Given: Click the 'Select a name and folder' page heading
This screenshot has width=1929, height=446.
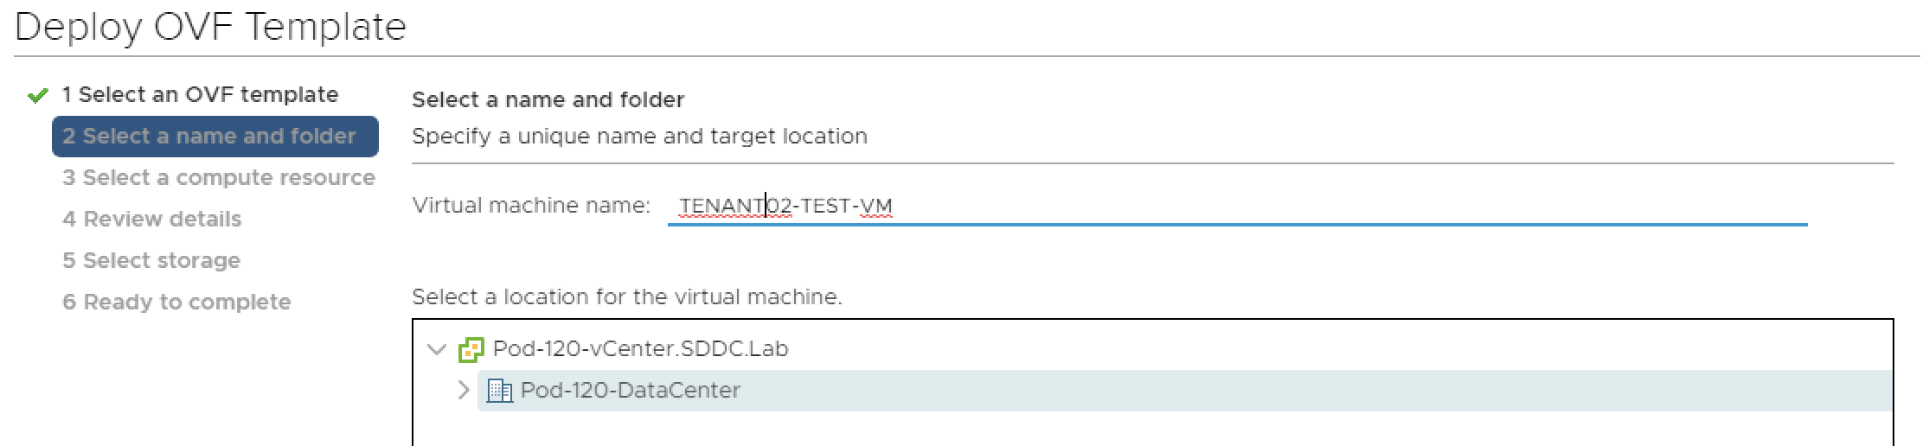Looking at the screenshot, I should pyautogui.click(x=548, y=100).
